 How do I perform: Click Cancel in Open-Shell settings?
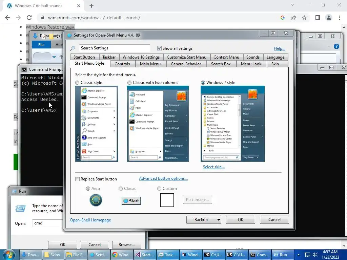click(x=274, y=219)
